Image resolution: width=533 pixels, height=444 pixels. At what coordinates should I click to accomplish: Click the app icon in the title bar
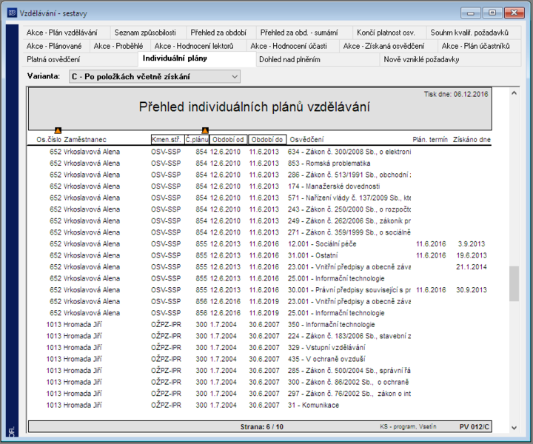(x=12, y=13)
